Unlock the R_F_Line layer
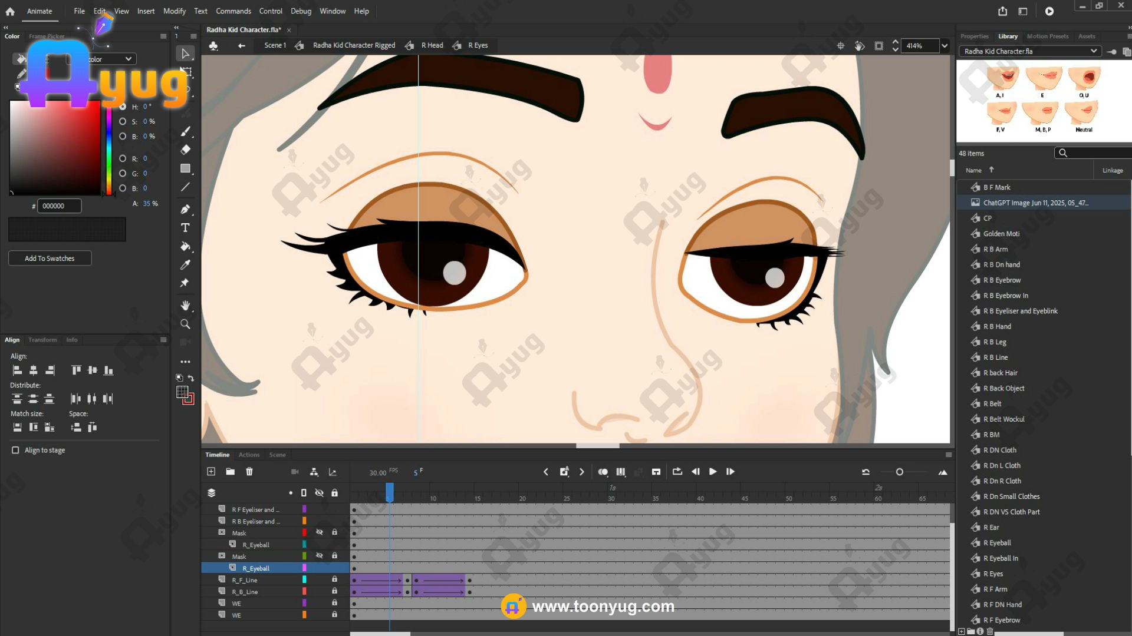This screenshot has width=1132, height=636. point(334,579)
